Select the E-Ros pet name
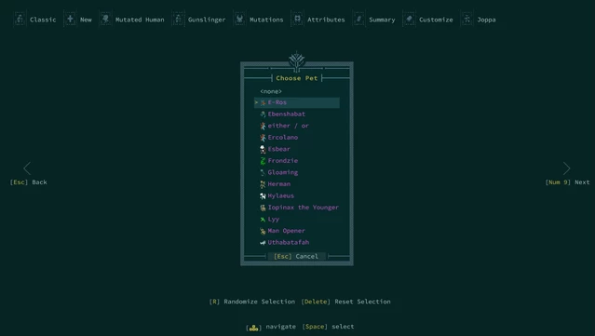595x336 pixels. click(277, 102)
